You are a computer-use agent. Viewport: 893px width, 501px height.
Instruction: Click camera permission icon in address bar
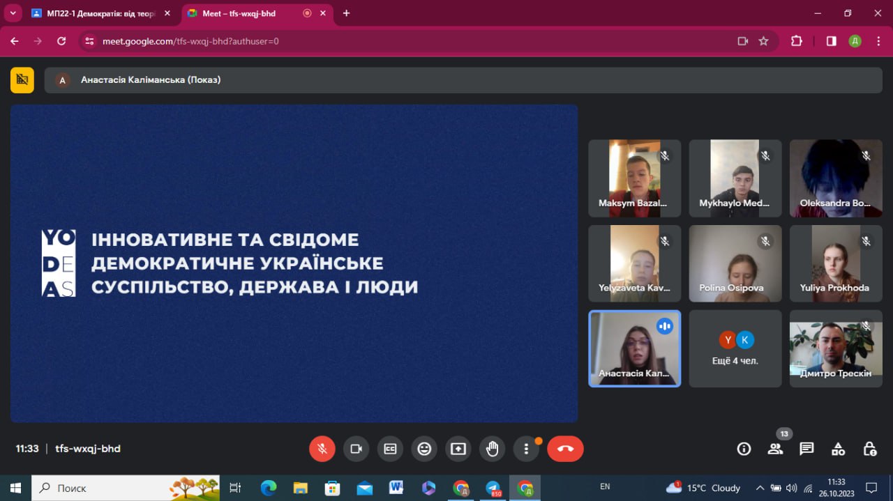tap(743, 41)
